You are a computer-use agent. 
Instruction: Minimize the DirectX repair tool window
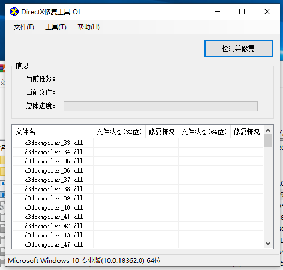(218, 11)
